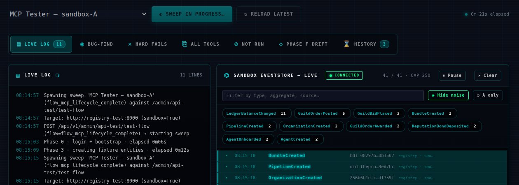The width and height of the screenshot is (519, 185).
Task: Click the bdl_08297b…0b3507 aggregate ID
Action: coord(372,156)
